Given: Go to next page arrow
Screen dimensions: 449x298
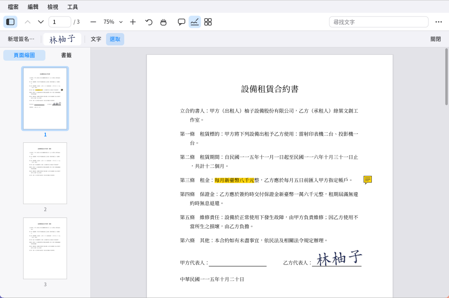Looking at the screenshot, I should point(41,22).
